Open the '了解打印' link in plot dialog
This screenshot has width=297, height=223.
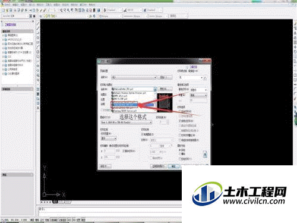[194, 67]
